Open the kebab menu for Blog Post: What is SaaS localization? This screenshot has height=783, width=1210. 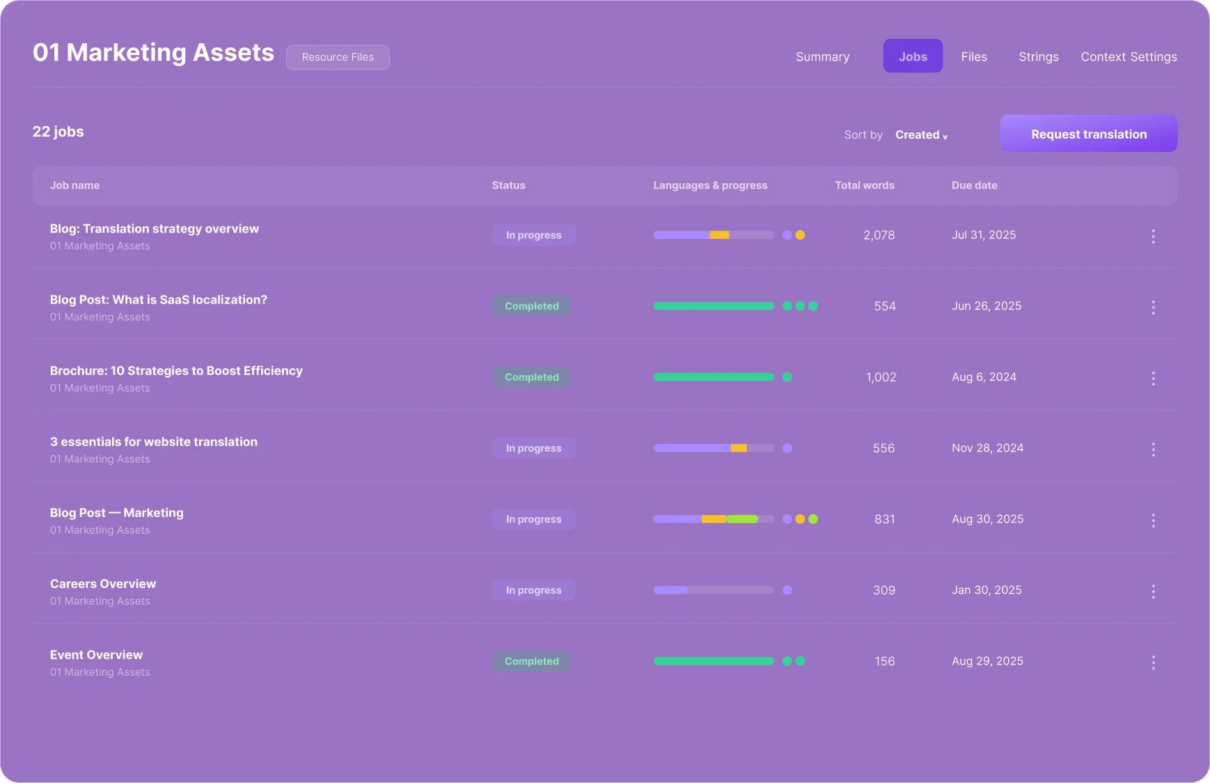click(1153, 307)
